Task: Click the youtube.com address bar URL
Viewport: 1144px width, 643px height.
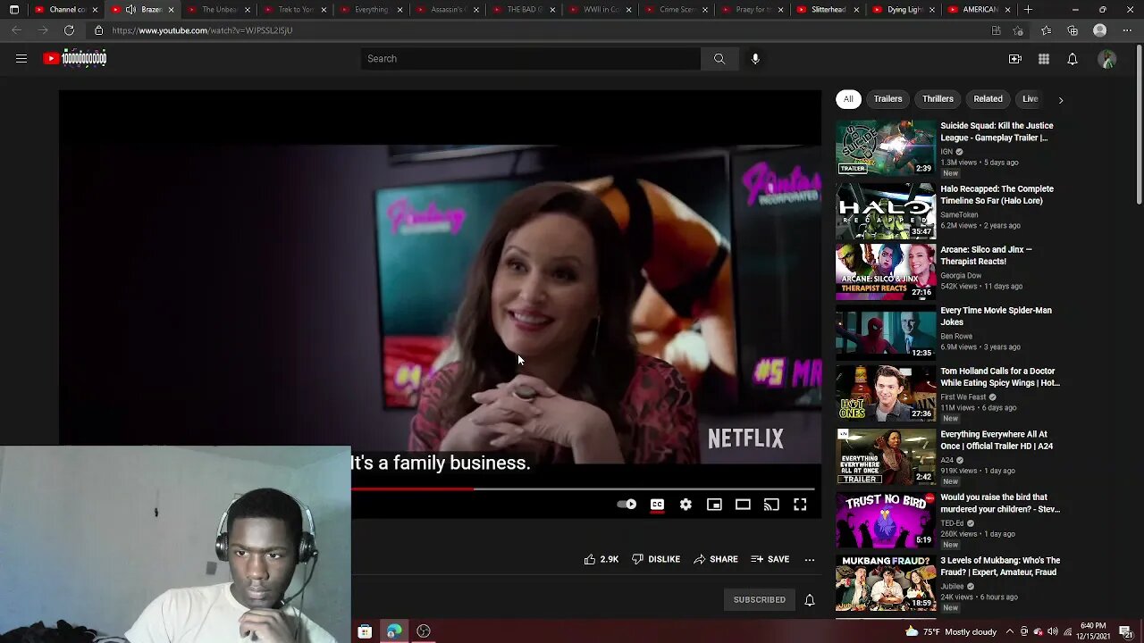Action: point(202,30)
